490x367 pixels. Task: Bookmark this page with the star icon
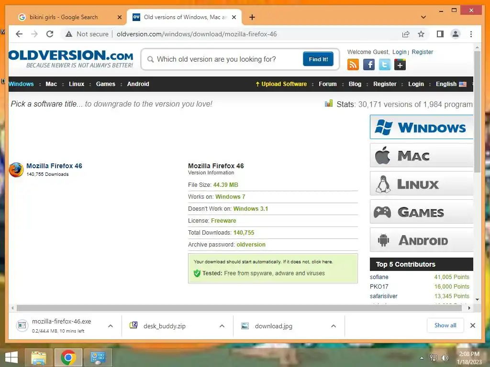[421, 34]
